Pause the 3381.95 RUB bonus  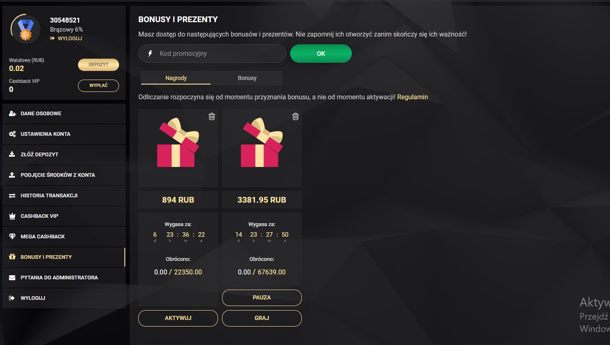[x=262, y=298]
